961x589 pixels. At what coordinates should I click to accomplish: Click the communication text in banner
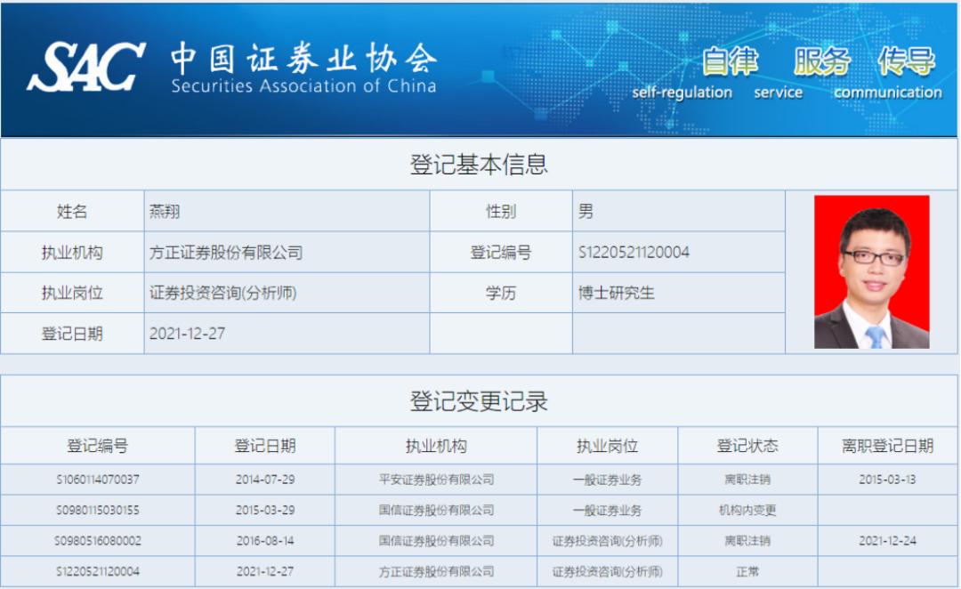[x=888, y=93]
